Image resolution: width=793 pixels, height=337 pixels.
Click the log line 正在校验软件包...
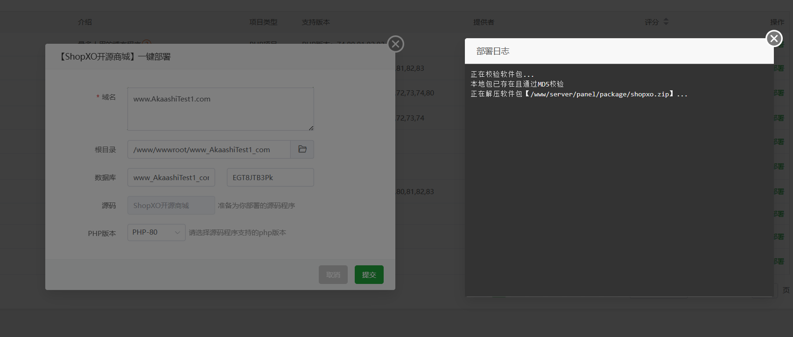pos(502,74)
